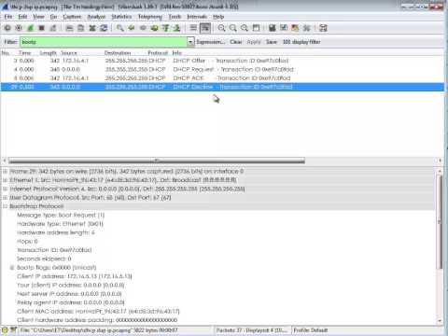448x336 pixels.
Task: Open the Capture menu
Action: [x=72, y=17]
